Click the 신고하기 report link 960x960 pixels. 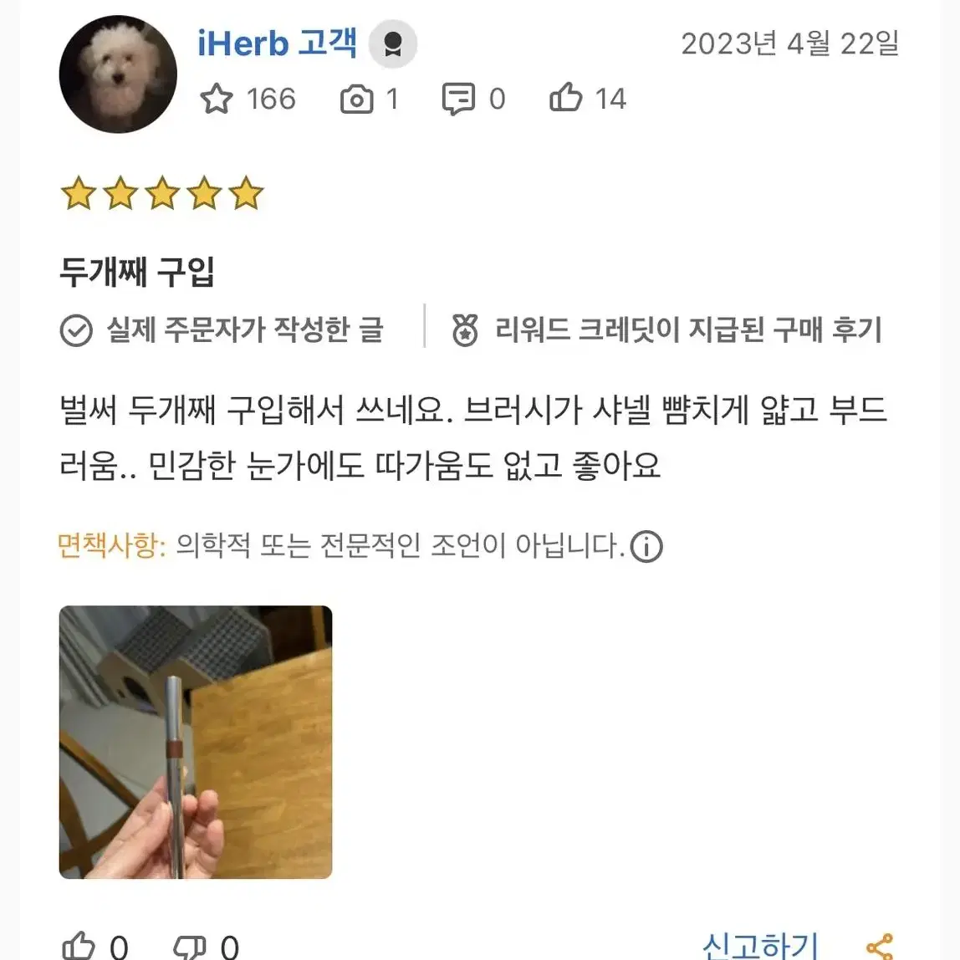pos(760,946)
